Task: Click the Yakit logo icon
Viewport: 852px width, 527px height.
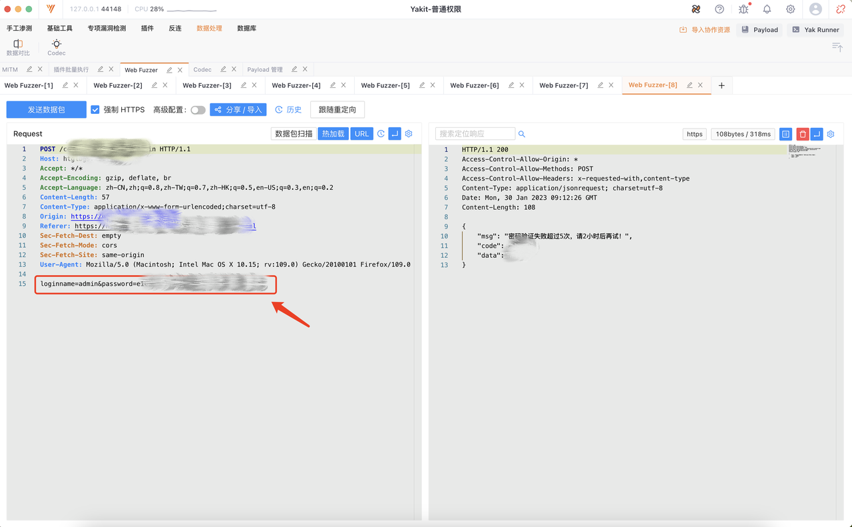Action: tap(51, 9)
